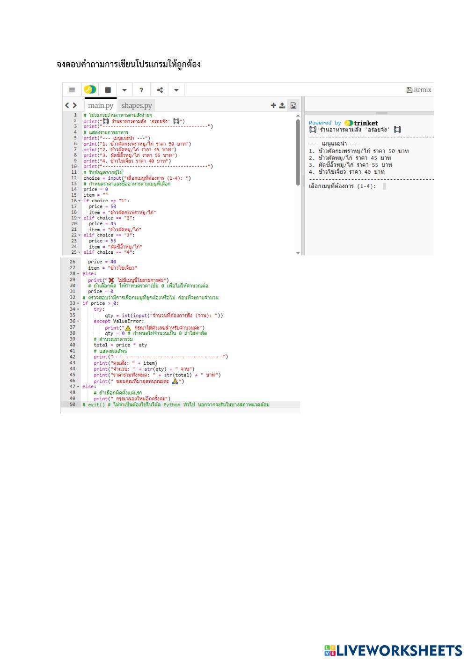Click the Remix button
The width and height of the screenshot is (468, 662).
(419, 90)
